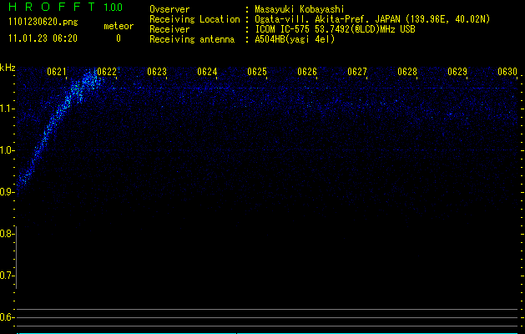Click the 0630 time marker
Image resolution: width=525 pixels, height=334 pixels.
(x=507, y=72)
